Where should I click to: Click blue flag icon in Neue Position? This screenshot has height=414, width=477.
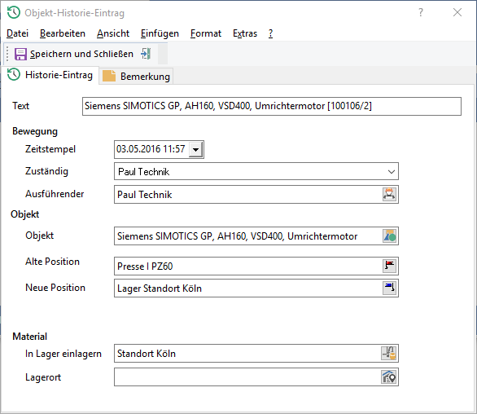pyautogui.click(x=389, y=288)
